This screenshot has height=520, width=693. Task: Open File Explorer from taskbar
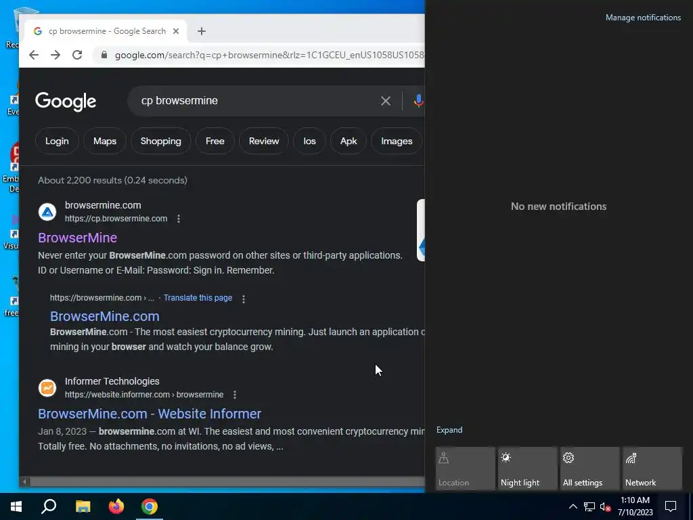click(x=83, y=506)
